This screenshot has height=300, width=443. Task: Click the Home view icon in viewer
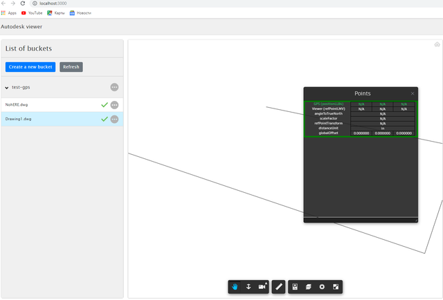(x=437, y=44)
